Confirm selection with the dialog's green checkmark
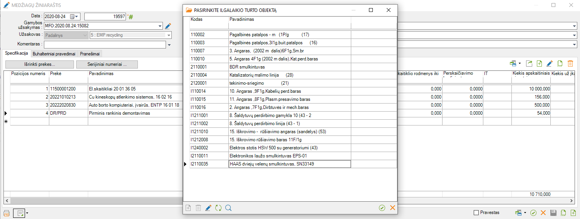The height and width of the screenshot is (219, 580). pos(382,208)
